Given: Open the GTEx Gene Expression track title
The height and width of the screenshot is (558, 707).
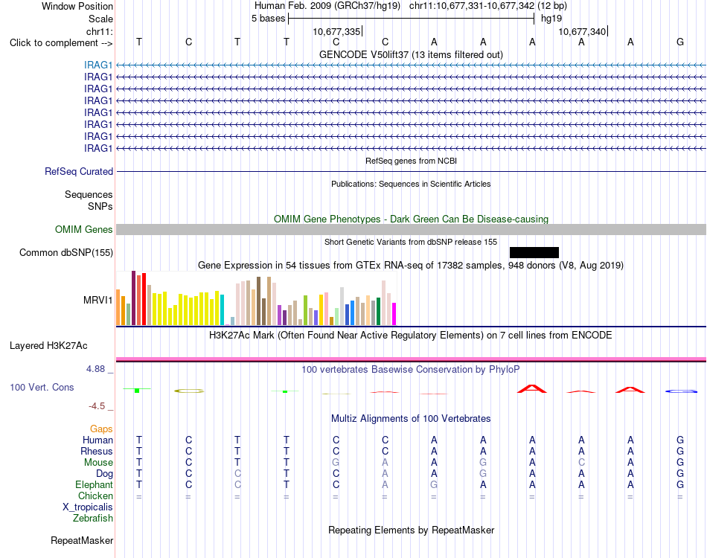Looking at the screenshot, I should (x=411, y=265).
